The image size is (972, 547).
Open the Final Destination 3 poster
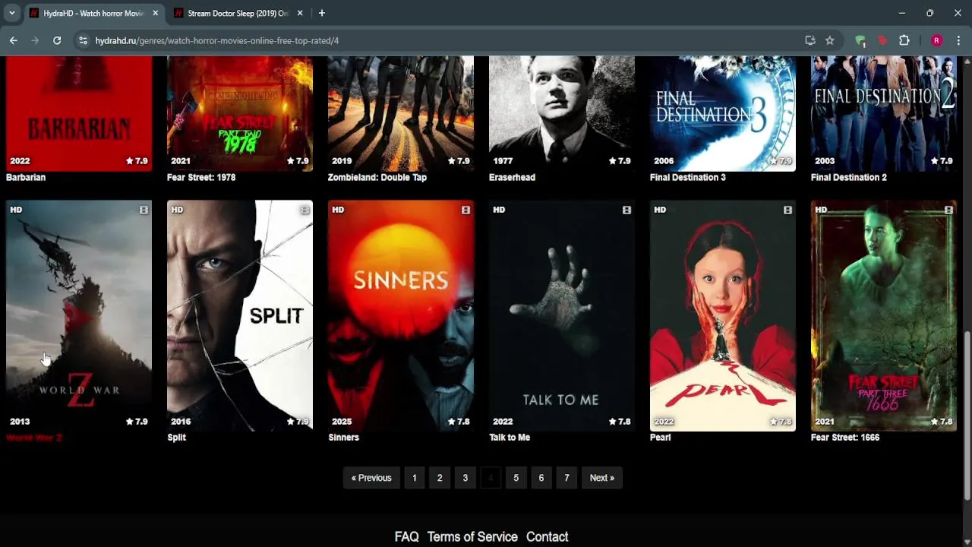(723, 114)
